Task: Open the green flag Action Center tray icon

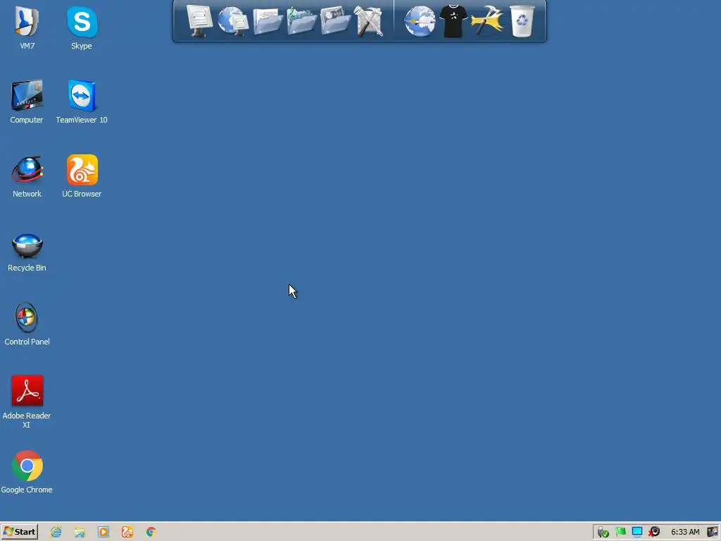Action: (620, 532)
